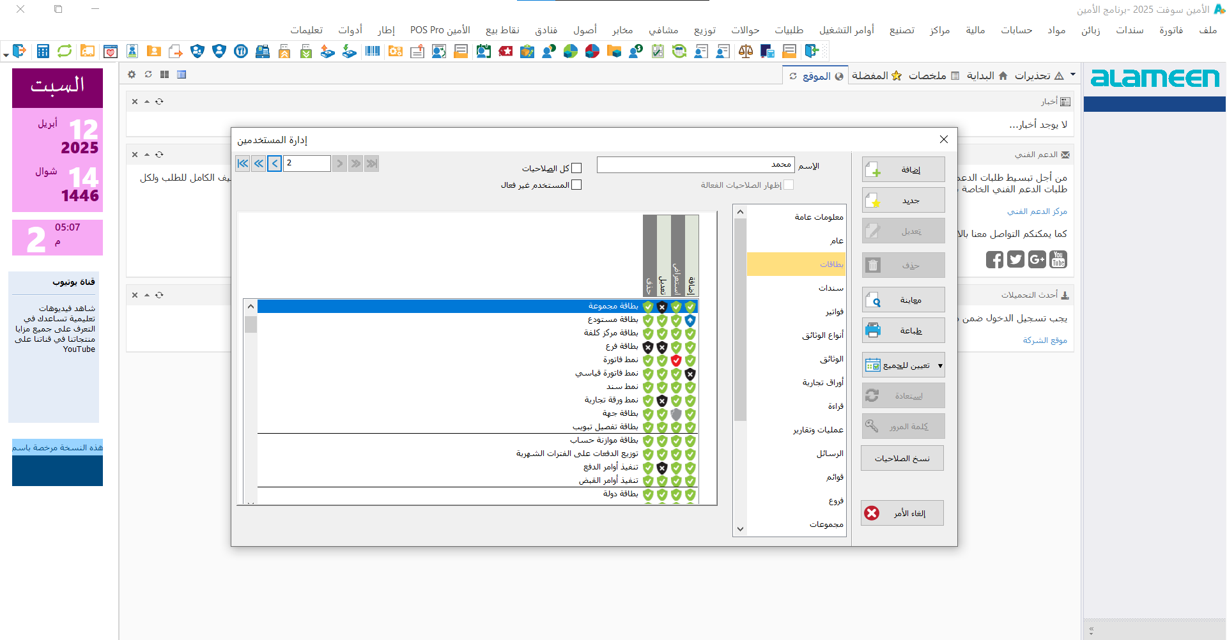
Task: Open the Facebook social icon
Action: click(x=994, y=259)
